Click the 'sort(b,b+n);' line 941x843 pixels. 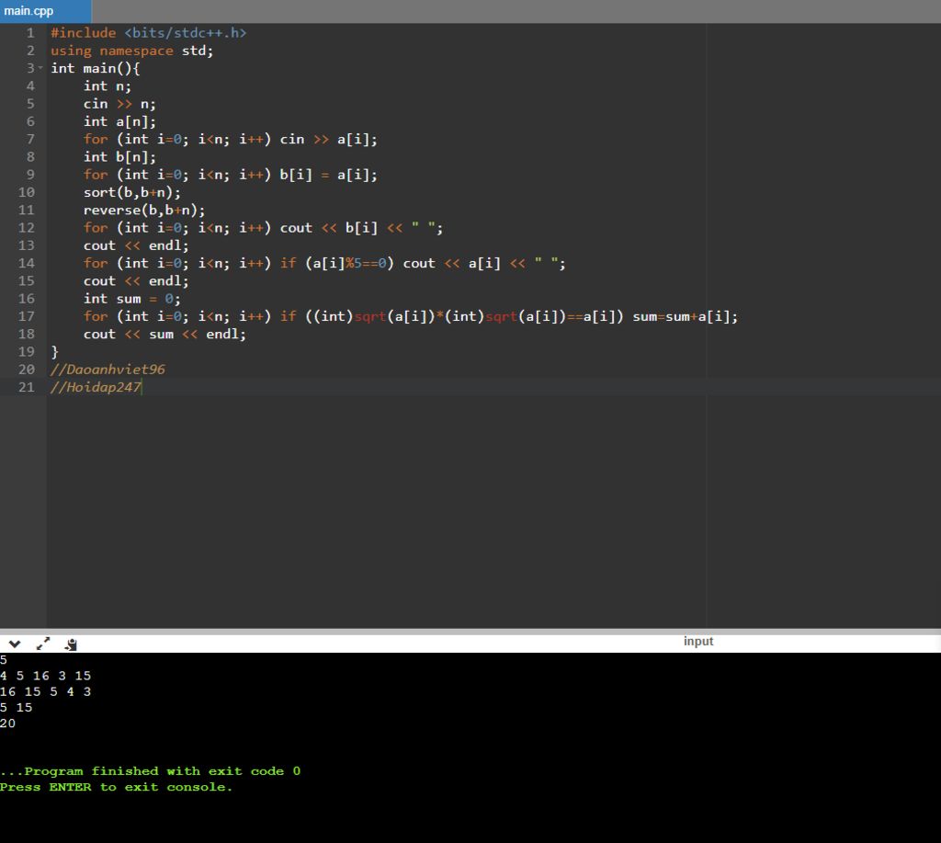pos(131,192)
